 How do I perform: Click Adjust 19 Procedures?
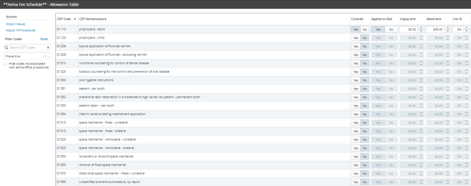21,30
